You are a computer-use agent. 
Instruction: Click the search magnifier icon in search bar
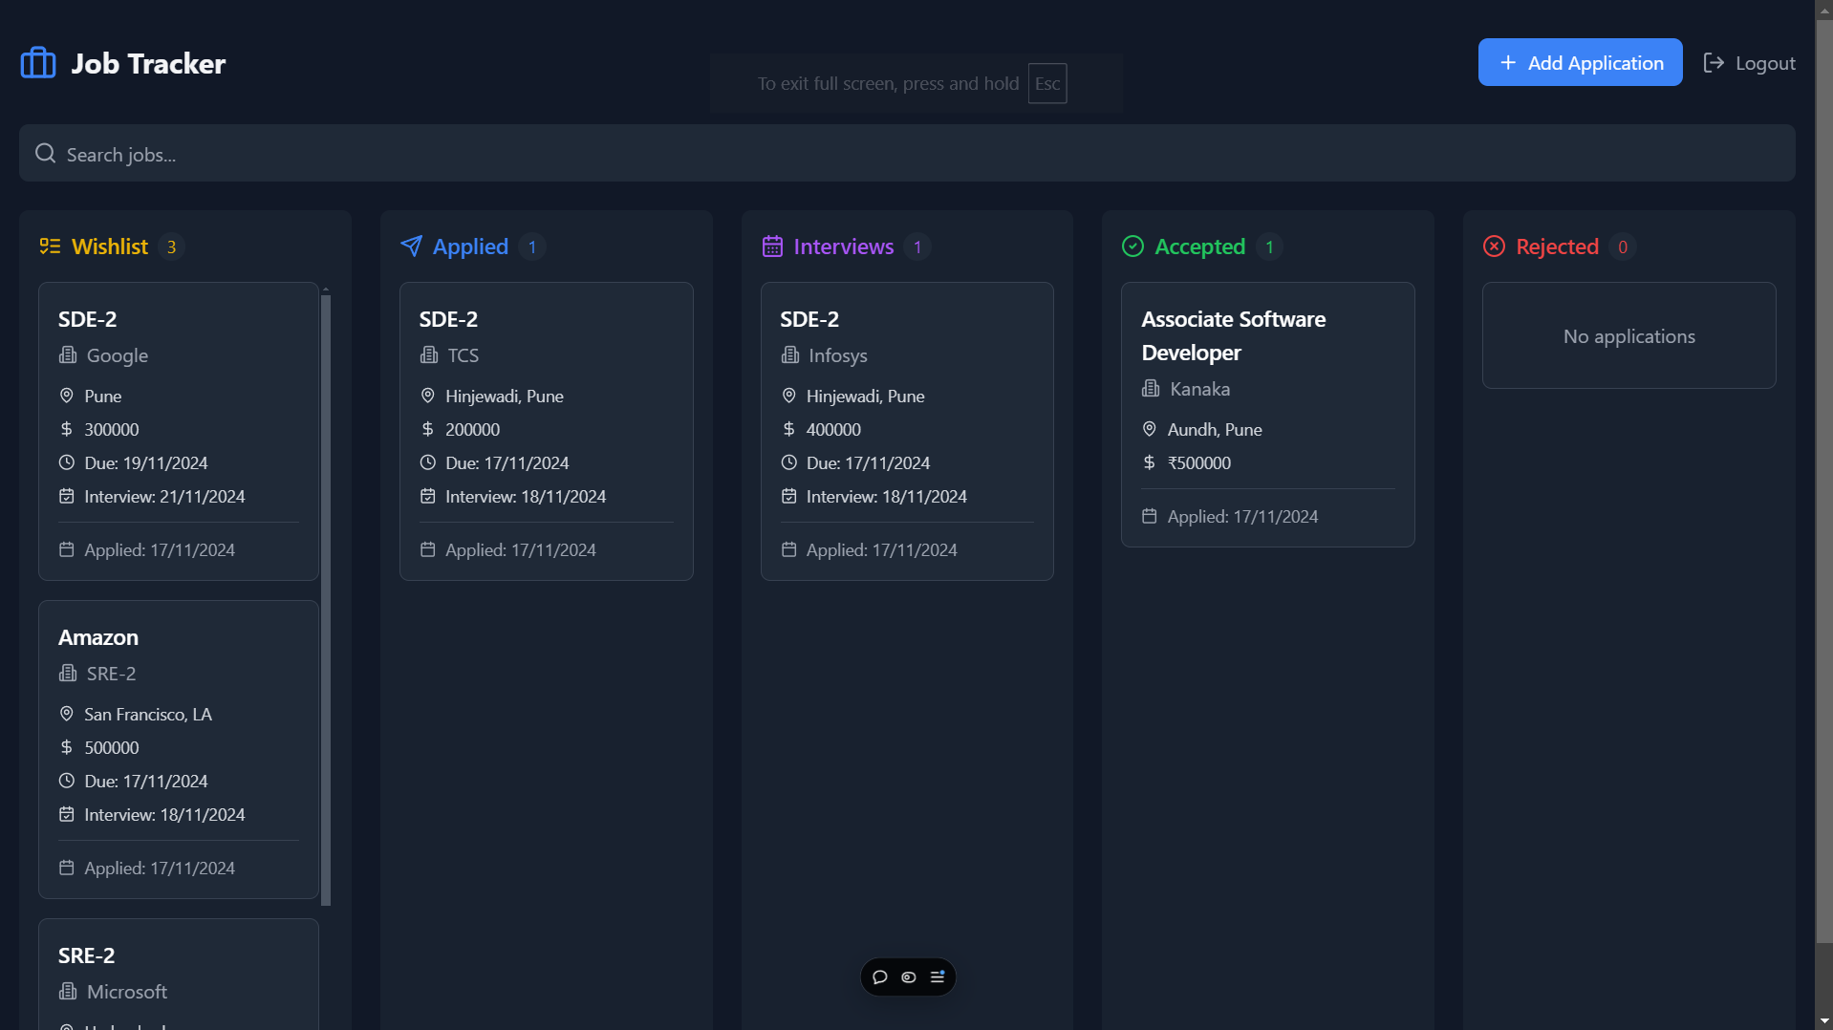pos(45,153)
